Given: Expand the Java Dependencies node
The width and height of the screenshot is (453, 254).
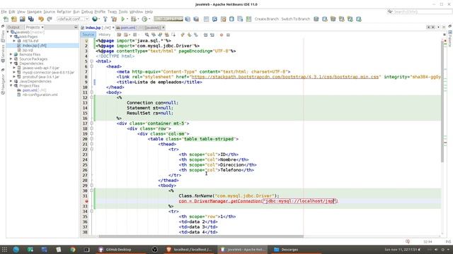Looking at the screenshot, I should [x=11, y=81].
